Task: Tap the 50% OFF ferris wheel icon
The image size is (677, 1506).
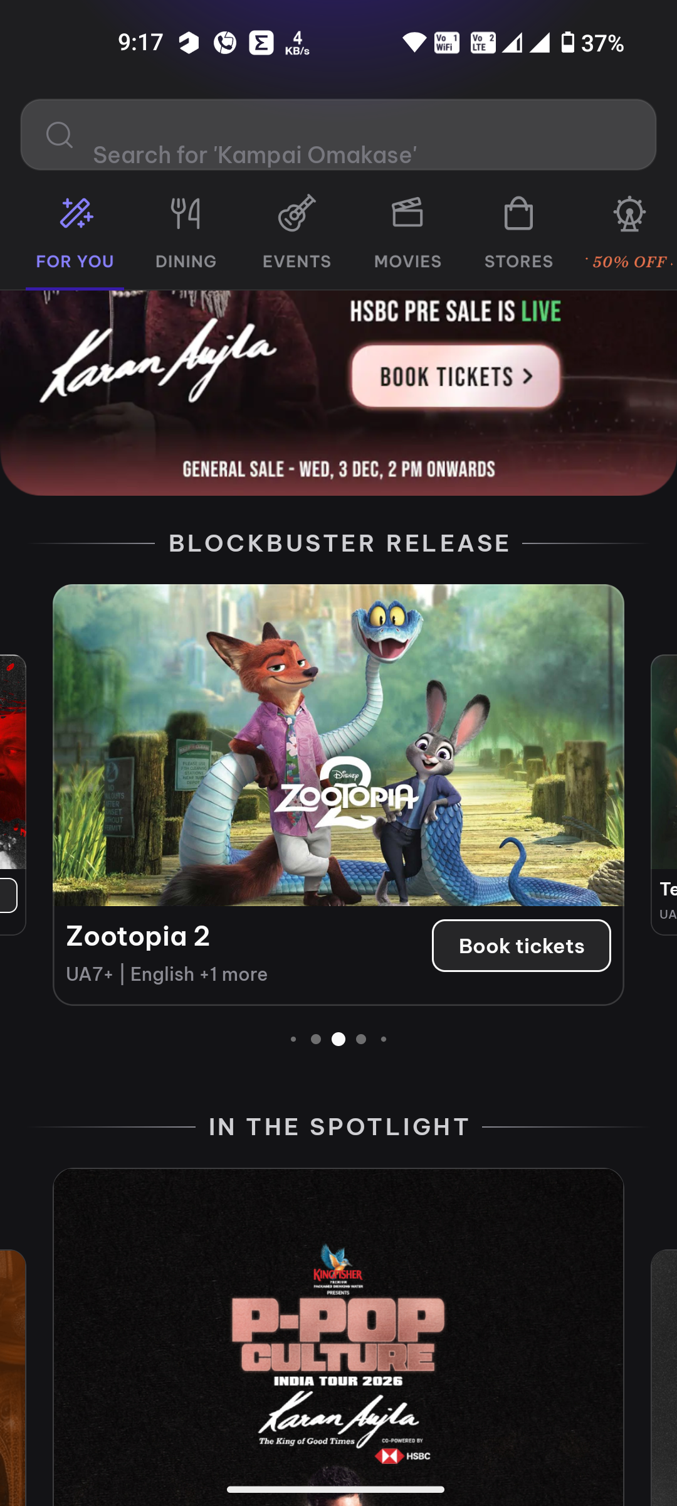Action: [x=629, y=213]
